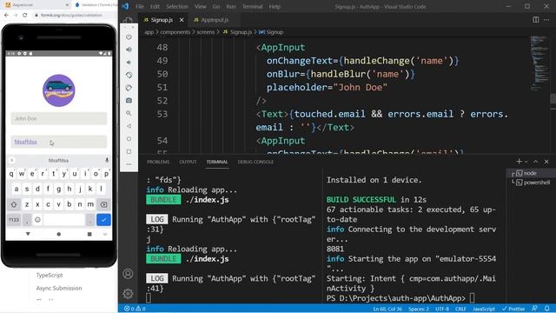
Task: Tap '?123' symbols key on phone keyboard
Action: click(x=14, y=220)
